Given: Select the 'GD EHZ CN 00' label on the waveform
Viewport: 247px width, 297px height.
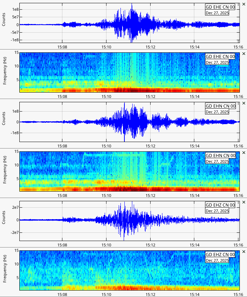Looking at the screenshot, I should [220, 205].
